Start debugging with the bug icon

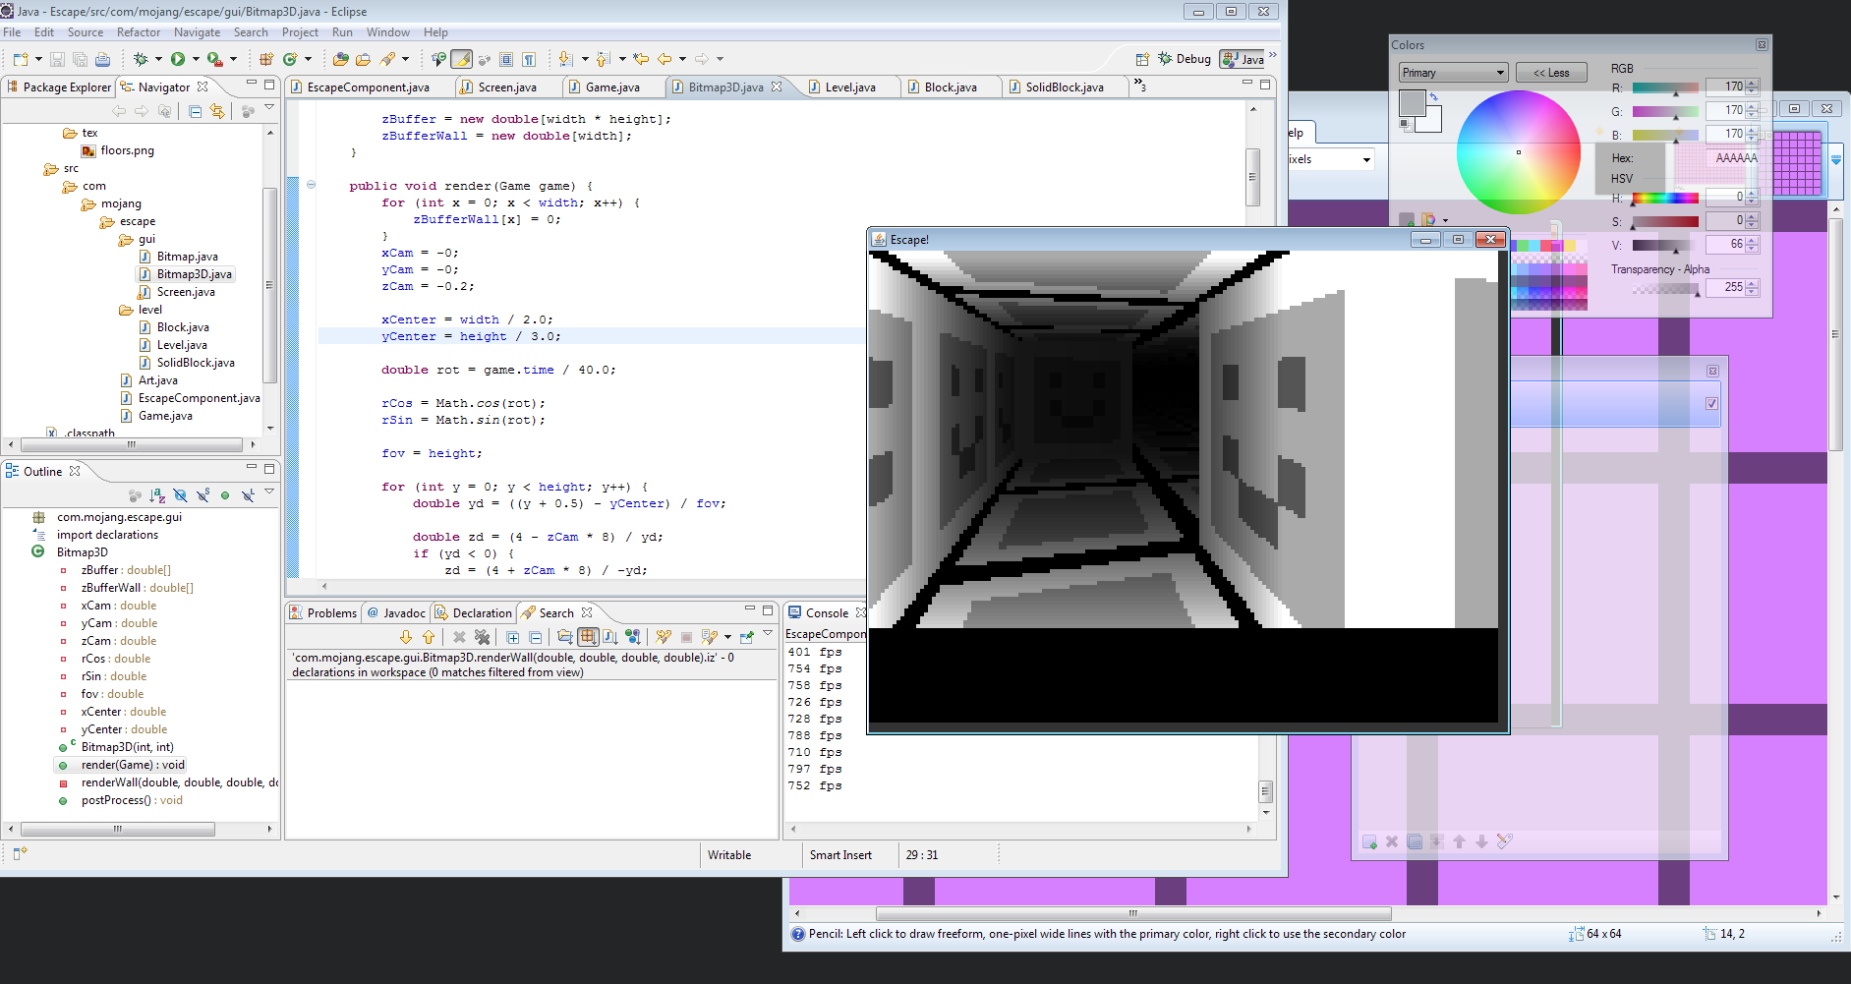pos(141,59)
